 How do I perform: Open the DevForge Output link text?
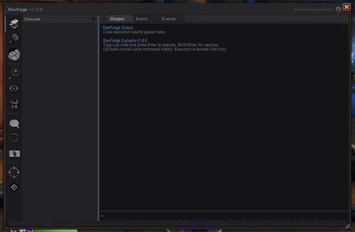pos(118,27)
